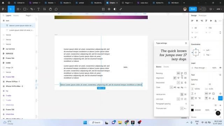
Task: Toggle the Dev Mode switch
Action: (202, 9)
